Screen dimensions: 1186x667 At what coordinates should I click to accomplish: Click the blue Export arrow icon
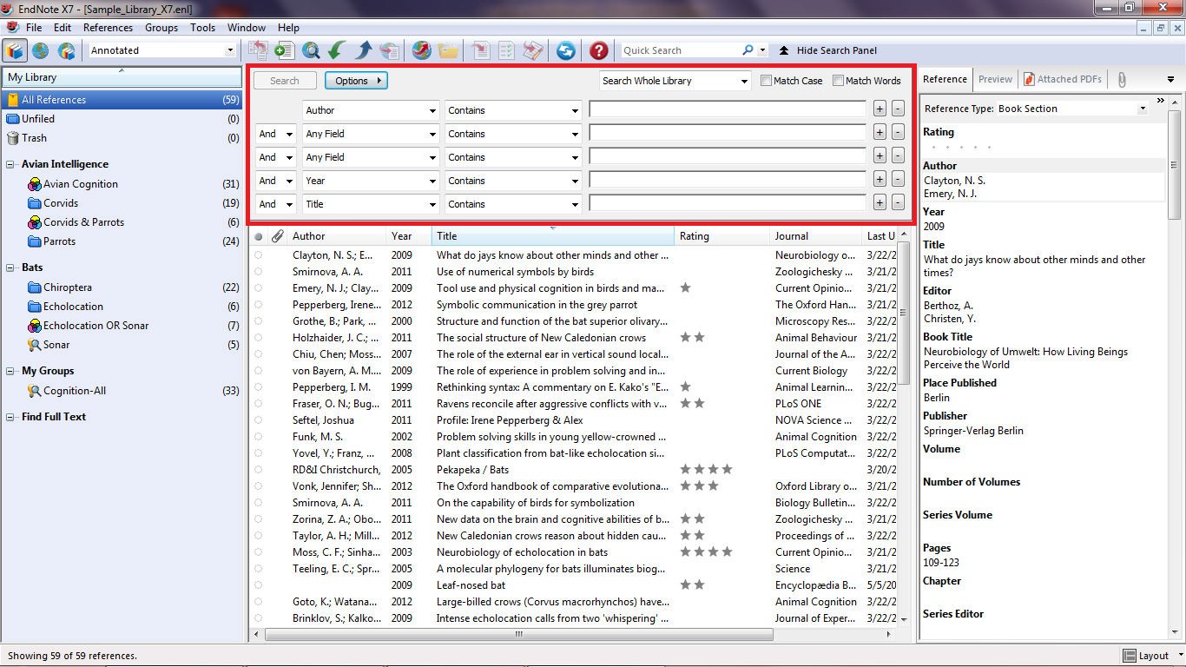pos(363,50)
